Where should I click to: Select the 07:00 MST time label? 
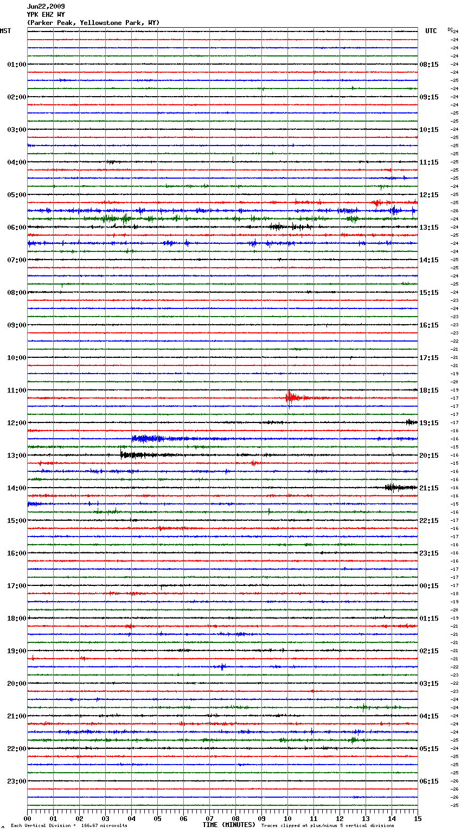(17, 260)
